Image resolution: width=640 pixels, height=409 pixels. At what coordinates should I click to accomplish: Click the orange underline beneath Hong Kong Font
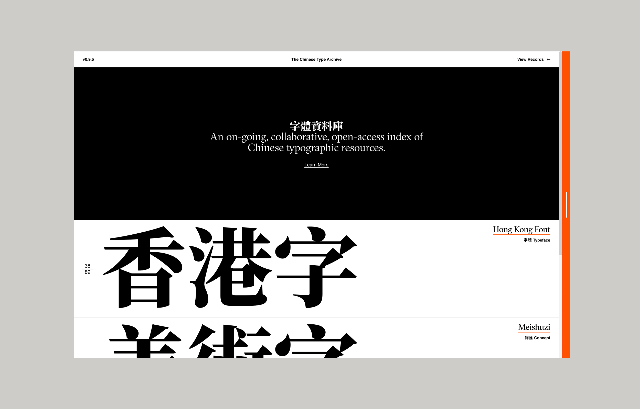(x=521, y=234)
